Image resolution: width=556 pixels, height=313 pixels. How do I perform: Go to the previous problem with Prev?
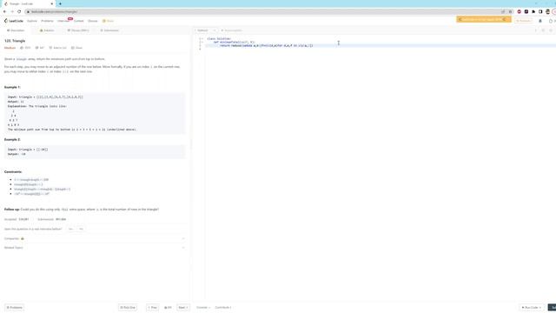click(153, 307)
